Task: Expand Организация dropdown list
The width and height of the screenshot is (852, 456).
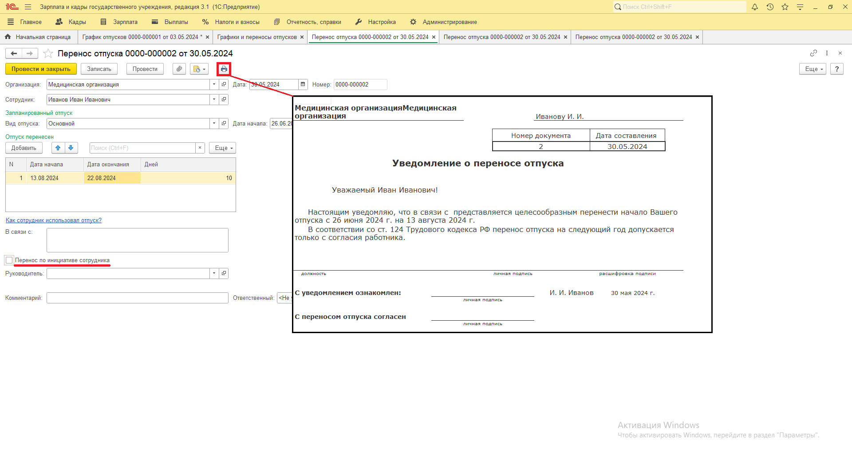Action: click(214, 85)
